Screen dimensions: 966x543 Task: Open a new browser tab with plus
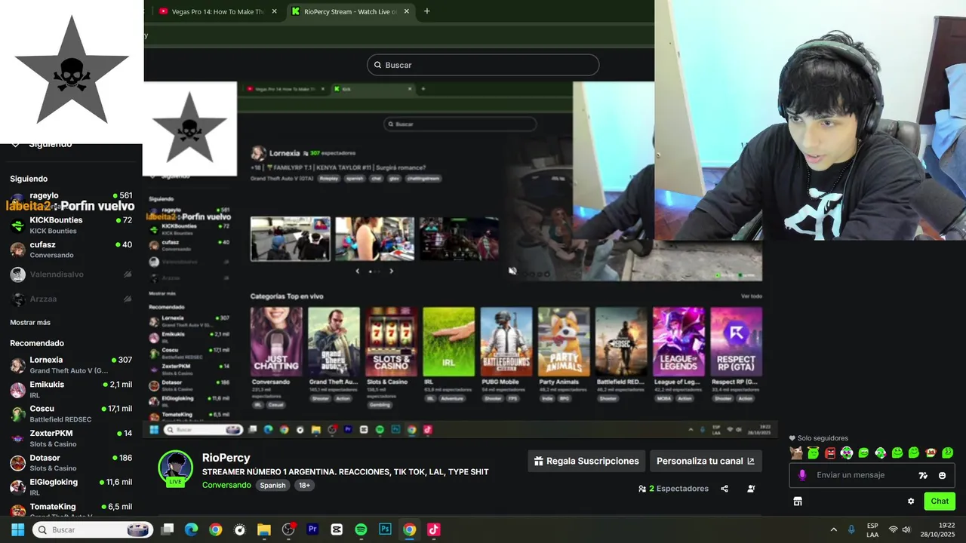[426, 11]
